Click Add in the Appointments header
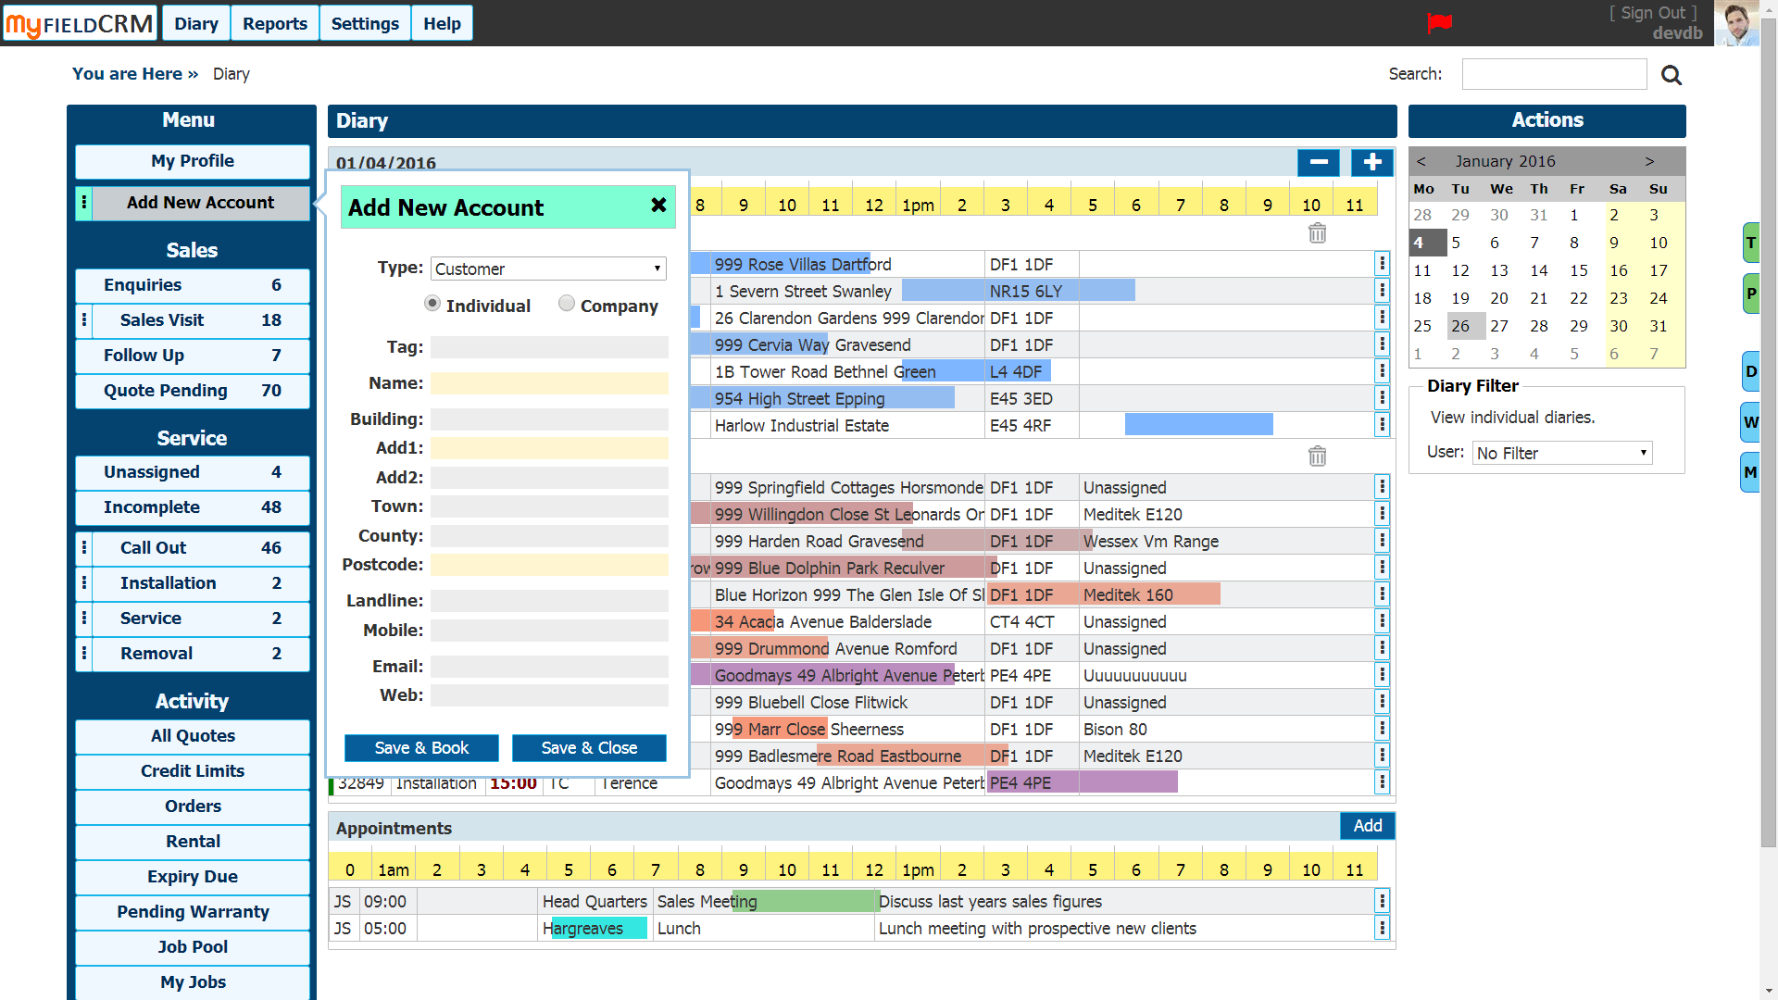 click(x=1367, y=825)
